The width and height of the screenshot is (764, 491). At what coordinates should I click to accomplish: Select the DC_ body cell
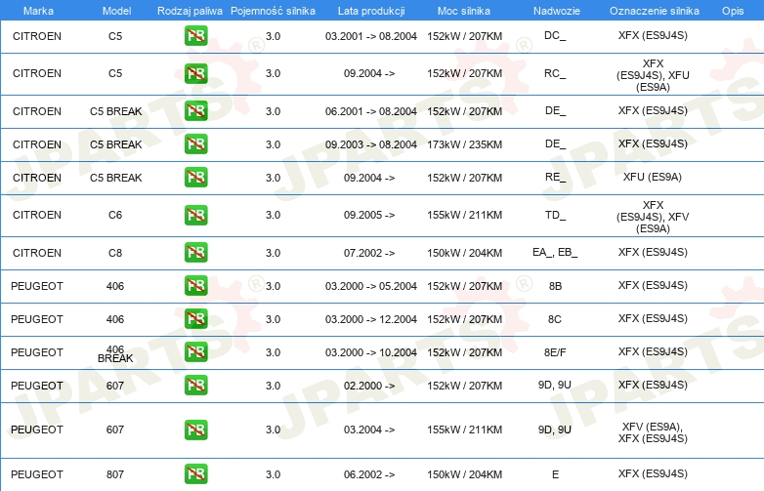coord(555,35)
